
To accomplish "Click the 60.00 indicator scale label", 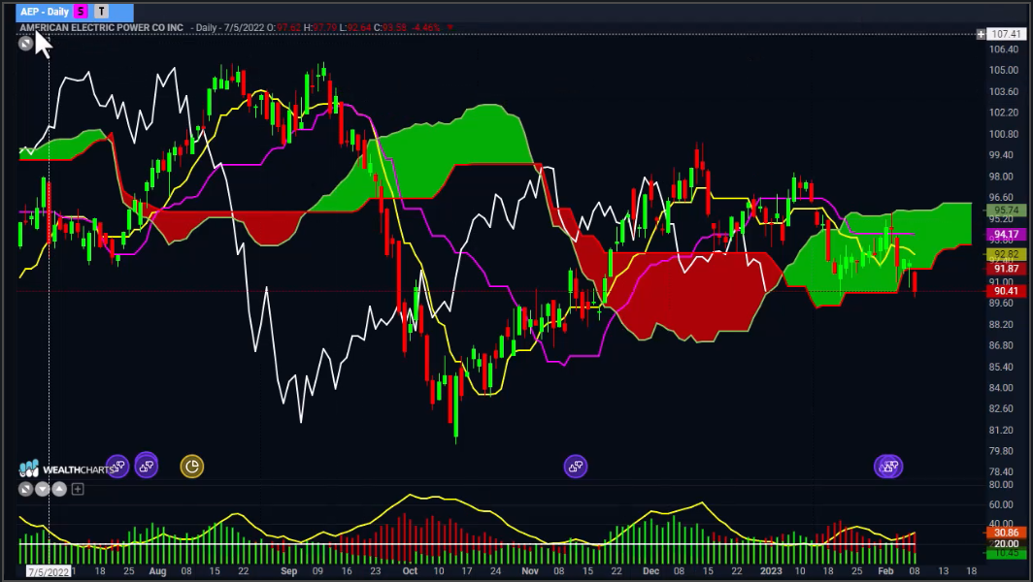I will click(x=1000, y=505).
